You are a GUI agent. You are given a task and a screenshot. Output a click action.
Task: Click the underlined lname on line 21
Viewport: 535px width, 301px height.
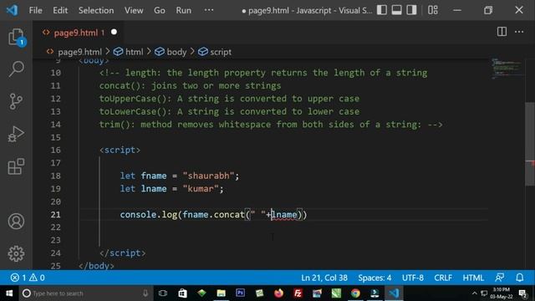(x=284, y=215)
